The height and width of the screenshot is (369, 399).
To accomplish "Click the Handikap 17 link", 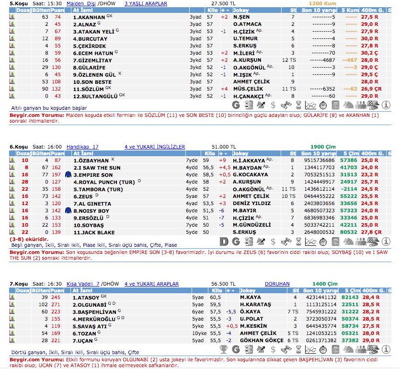I will (x=82, y=147).
